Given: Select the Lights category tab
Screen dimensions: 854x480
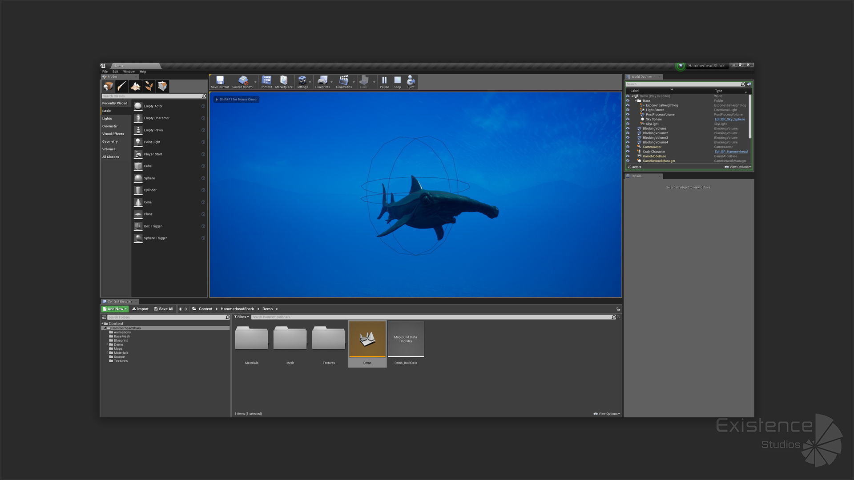Looking at the screenshot, I should coord(116,119).
